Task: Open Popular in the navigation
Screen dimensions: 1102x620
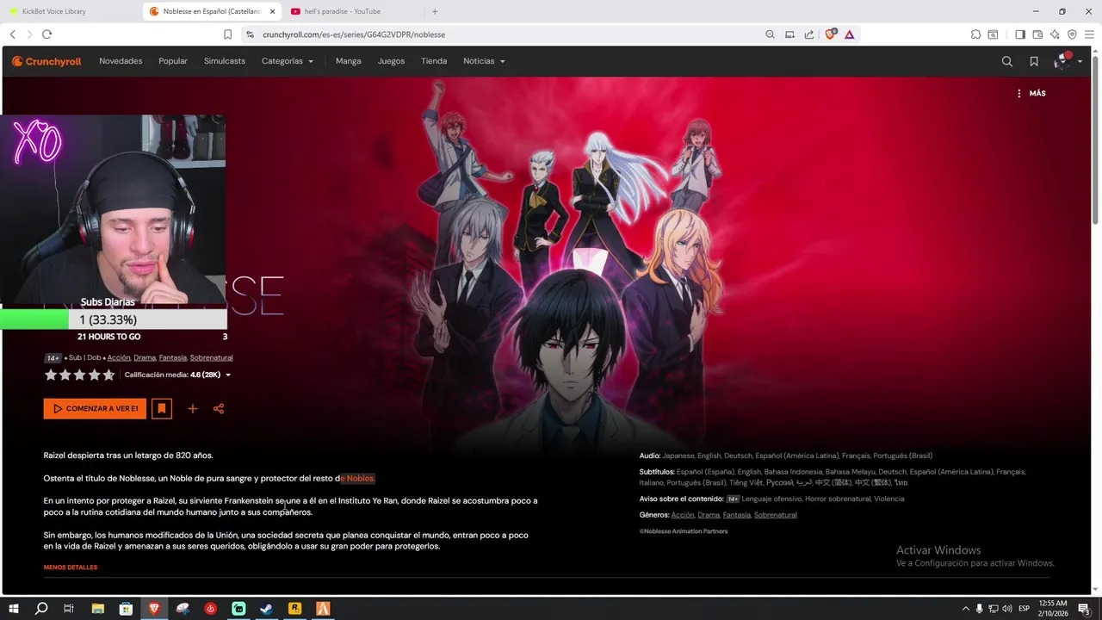Action: pos(173,61)
